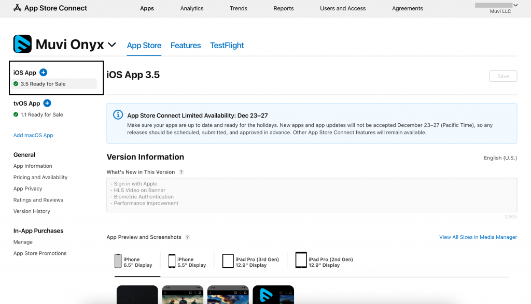
Task: Select the iPad Pro (3rd Gen) device icon
Action: pos(228,261)
